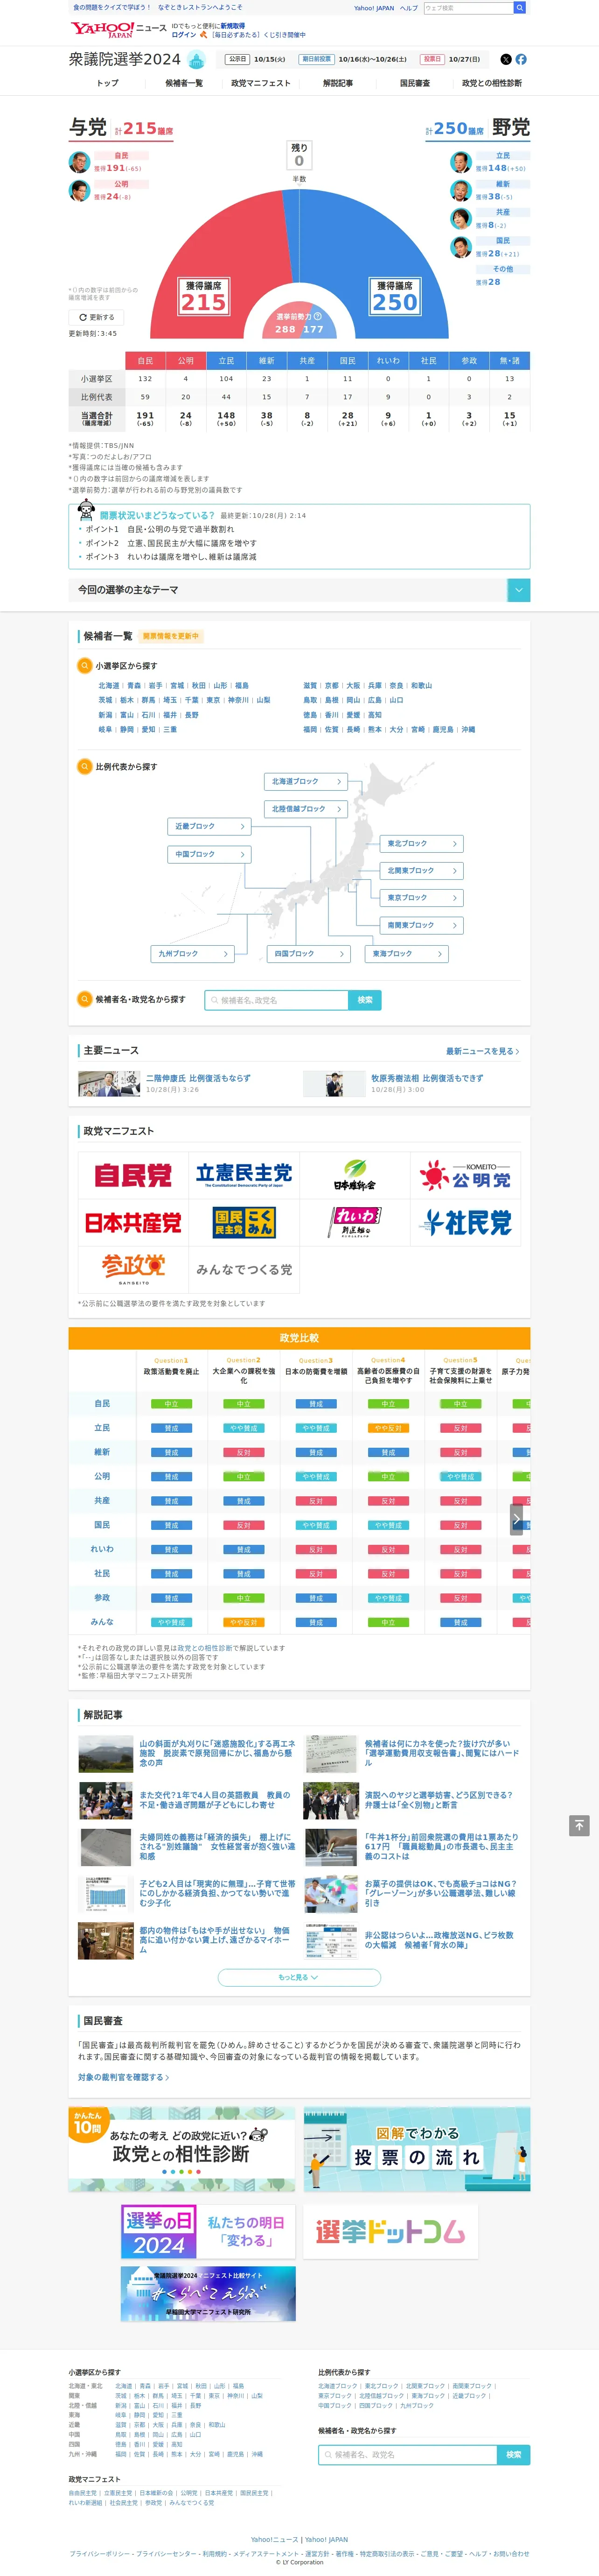Image resolution: width=599 pixels, height=2576 pixels.
Task: Open the 北海道ブロック map button
Action: click(306, 781)
